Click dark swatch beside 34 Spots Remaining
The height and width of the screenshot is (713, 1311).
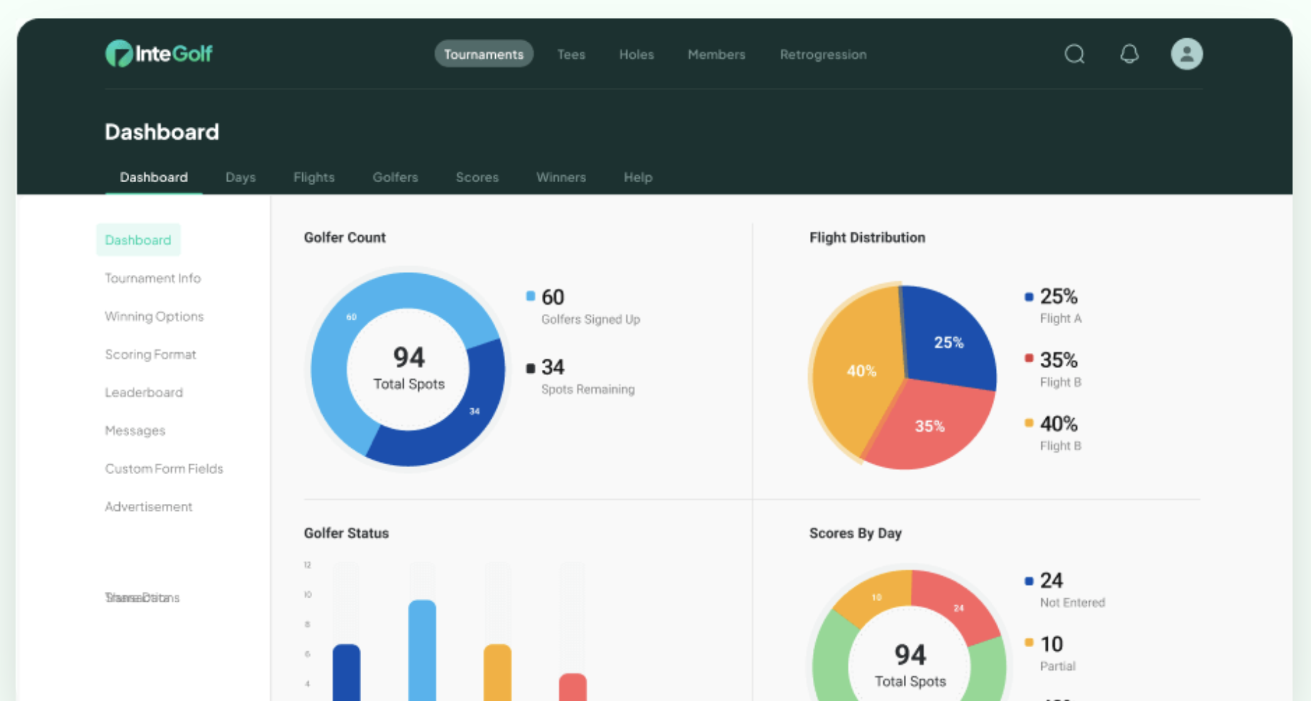(531, 368)
